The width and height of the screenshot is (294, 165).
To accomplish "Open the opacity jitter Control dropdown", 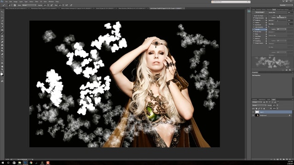I will [x=281, y=17].
